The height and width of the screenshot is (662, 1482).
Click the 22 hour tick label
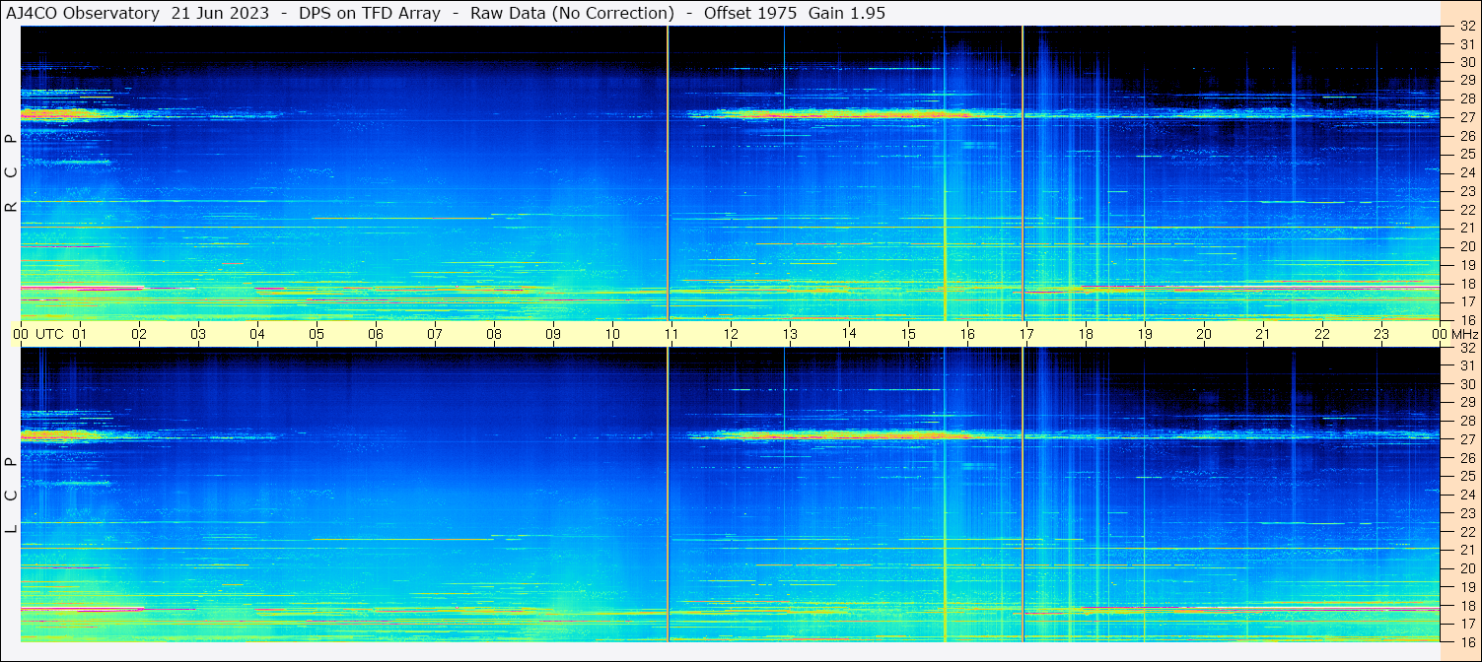click(1322, 334)
